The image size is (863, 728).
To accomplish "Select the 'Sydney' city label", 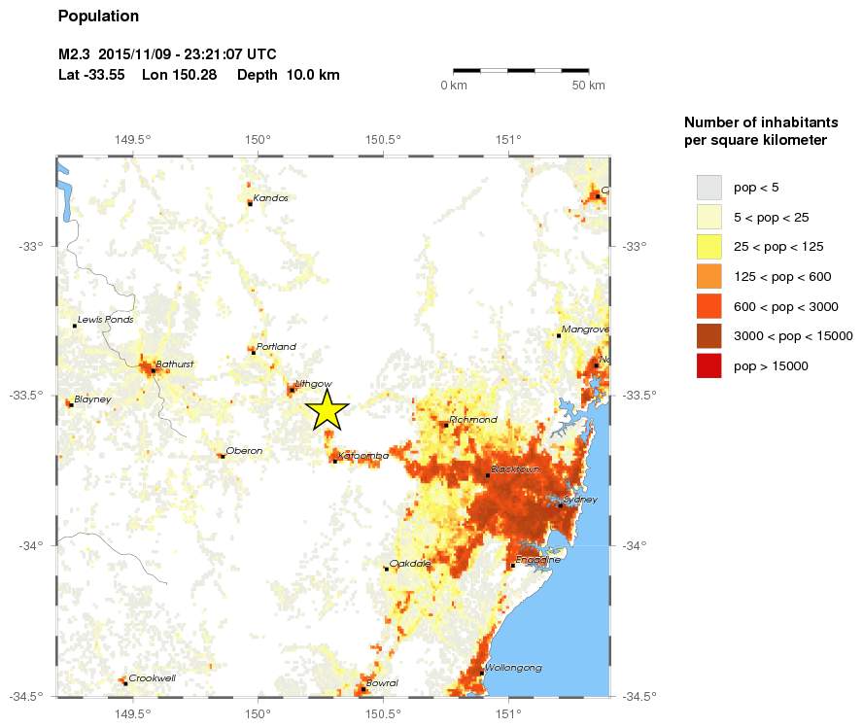I will (580, 500).
